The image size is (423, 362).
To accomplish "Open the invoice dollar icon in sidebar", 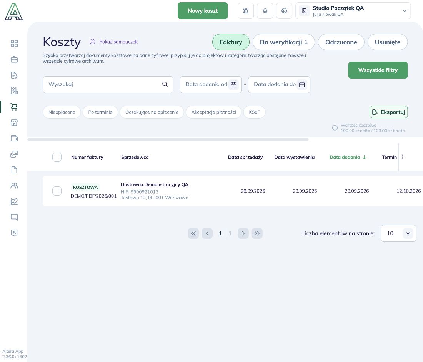I will pyautogui.click(x=14, y=91).
